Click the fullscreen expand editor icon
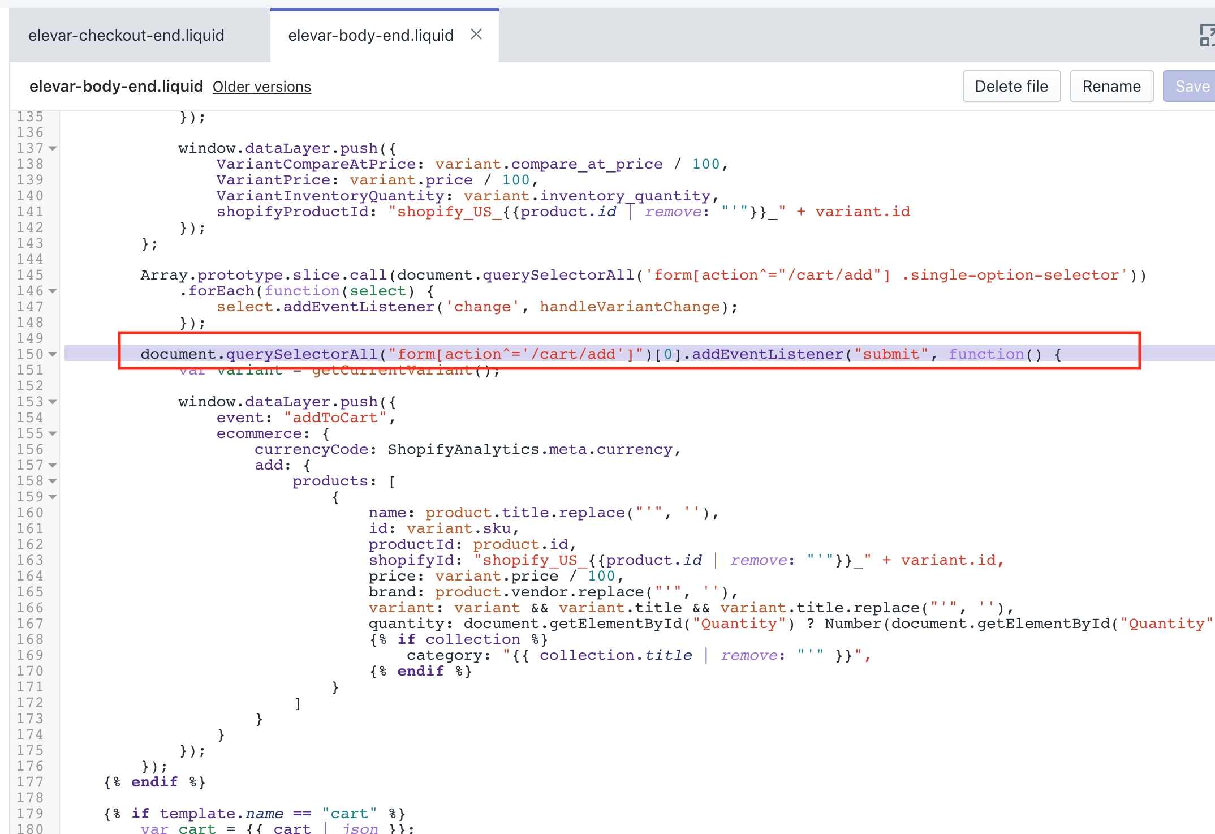The image size is (1215, 834). click(1206, 35)
